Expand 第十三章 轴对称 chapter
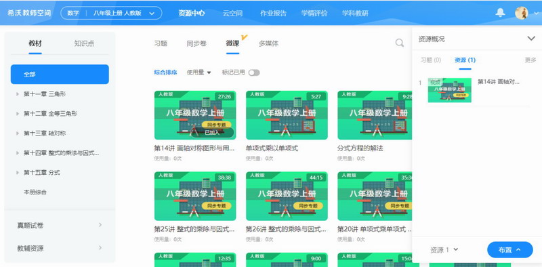The image size is (542, 267). 45,133
